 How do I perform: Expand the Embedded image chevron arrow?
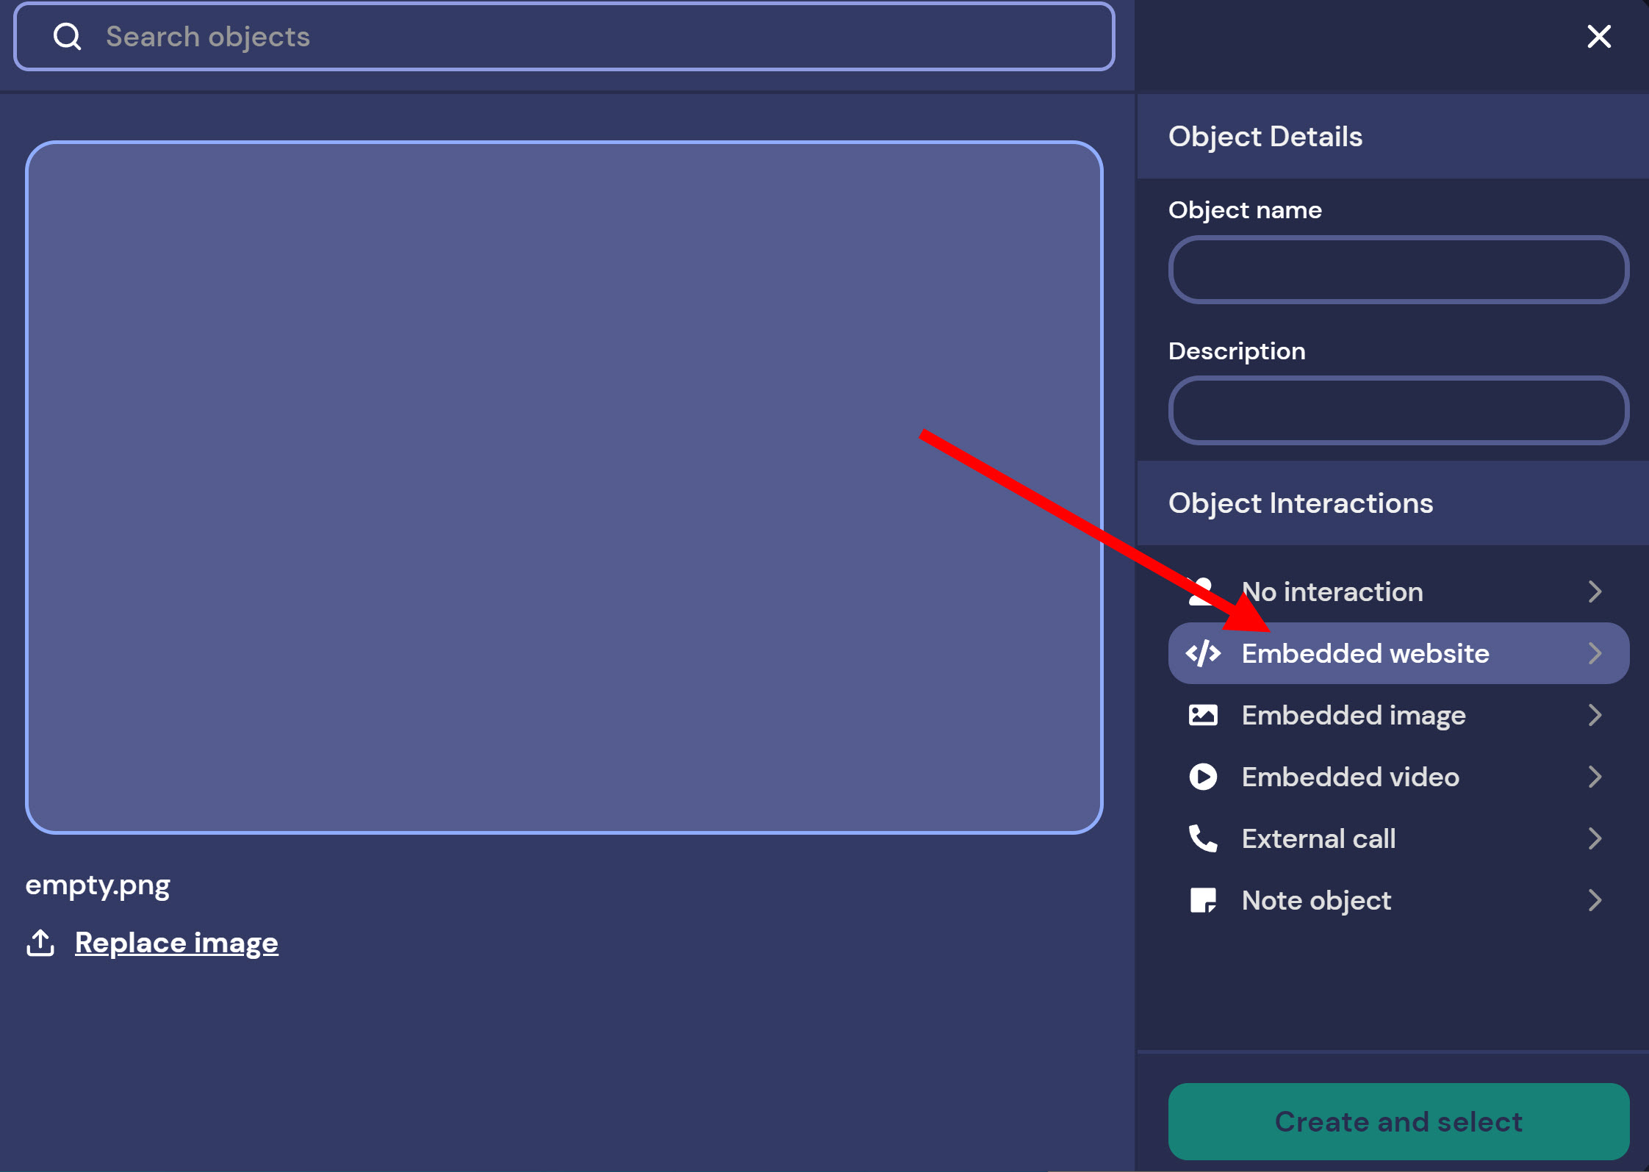[x=1595, y=715]
